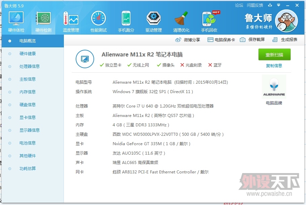Open the 驱动管理 driver management icon
The image size is (306, 205).
(154, 22)
